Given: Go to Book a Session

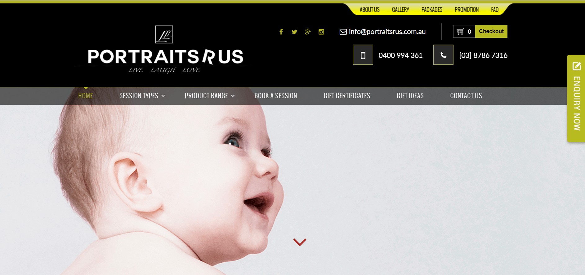Looking at the screenshot, I should point(276,96).
